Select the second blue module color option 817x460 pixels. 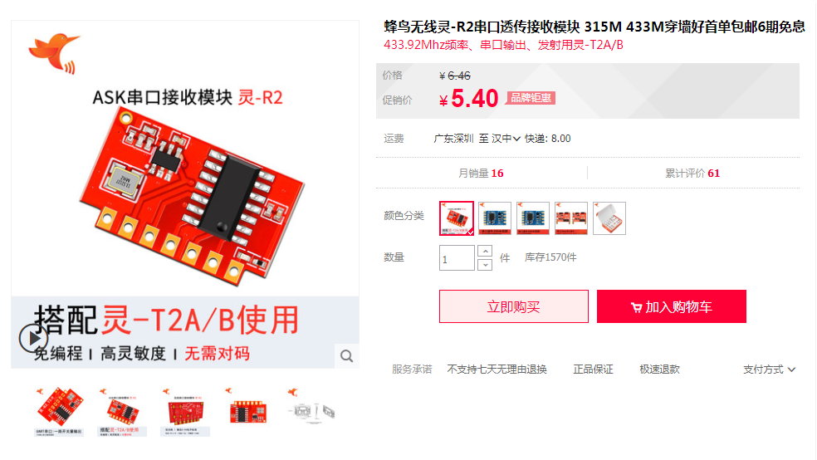[x=495, y=218]
